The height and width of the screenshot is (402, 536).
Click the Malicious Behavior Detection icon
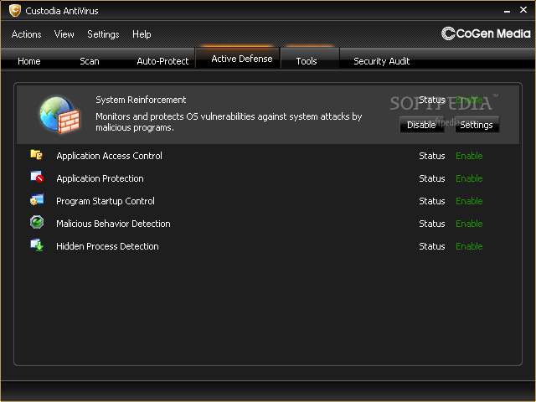tap(37, 224)
